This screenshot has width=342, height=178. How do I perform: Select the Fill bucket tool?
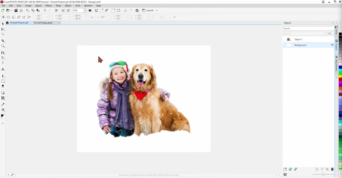click(x=3, y=110)
